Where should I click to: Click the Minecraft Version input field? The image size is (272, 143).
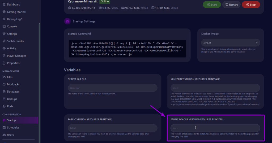click(x=215, y=88)
